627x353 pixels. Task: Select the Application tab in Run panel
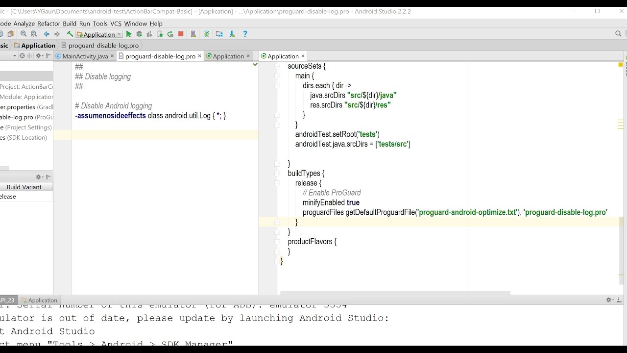click(39, 300)
